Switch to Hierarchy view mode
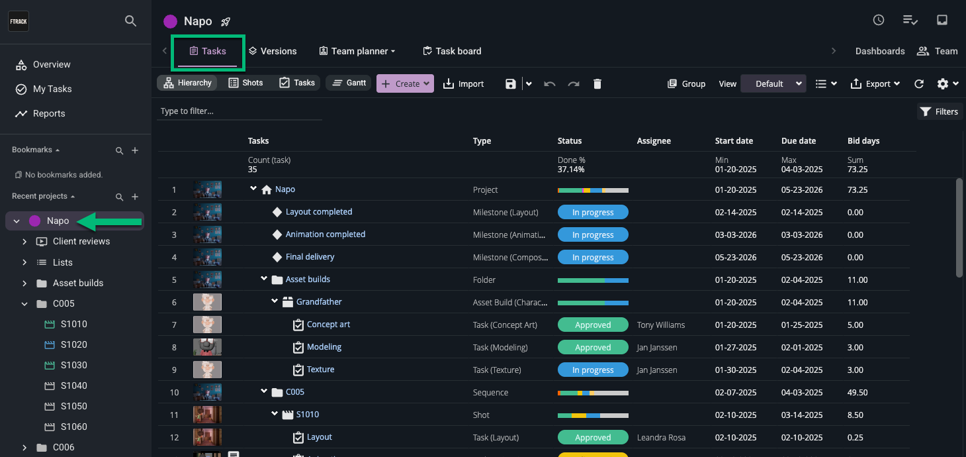 tap(187, 83)
